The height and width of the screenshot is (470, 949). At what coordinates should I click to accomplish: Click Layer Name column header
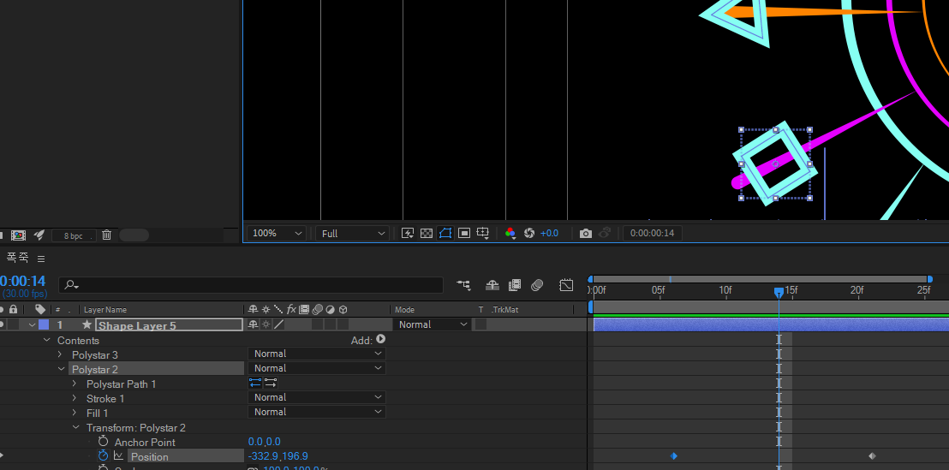(105, 310)
